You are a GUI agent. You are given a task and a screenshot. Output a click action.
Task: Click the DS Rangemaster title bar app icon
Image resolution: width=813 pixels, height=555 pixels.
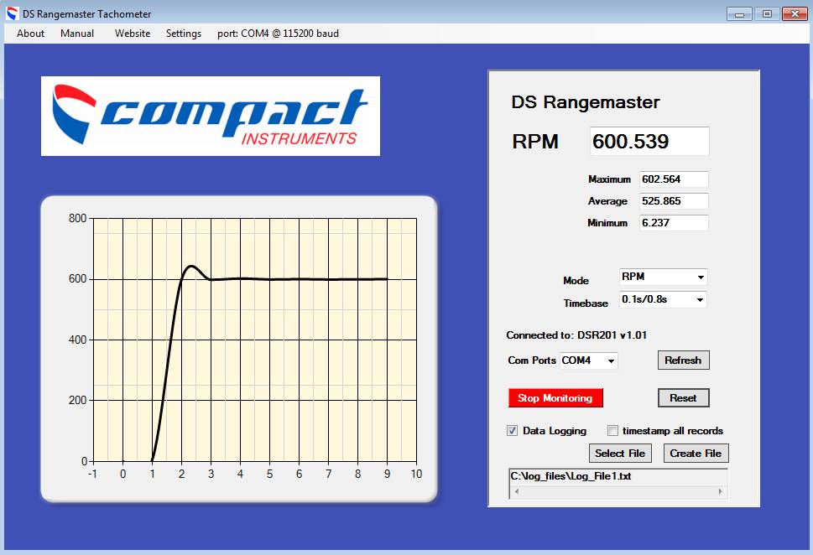click(x=13, y=13)
